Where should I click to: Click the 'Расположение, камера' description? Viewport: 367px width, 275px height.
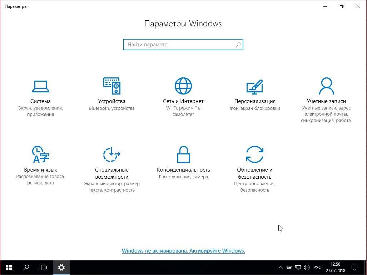184,177
